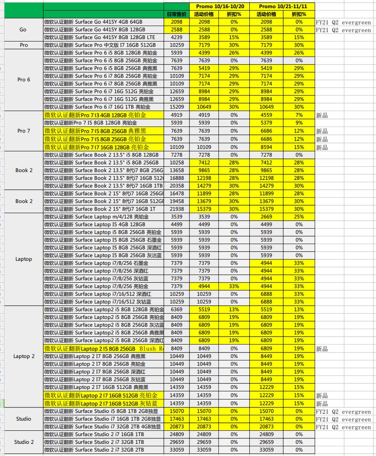Click the daily price cell "19458"
Viewport: 376px width, 456px height.
pyautogui.click(x=176, y=201)
